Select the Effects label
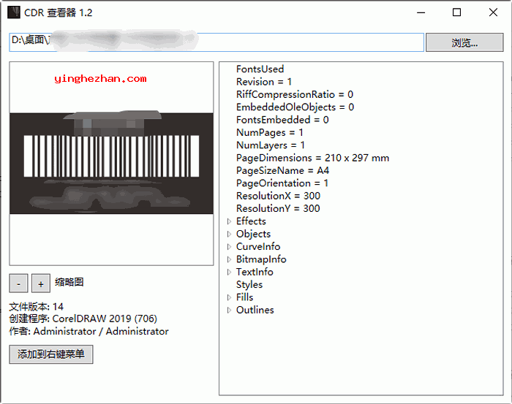512x404 pixels. (x=251, y=221)
